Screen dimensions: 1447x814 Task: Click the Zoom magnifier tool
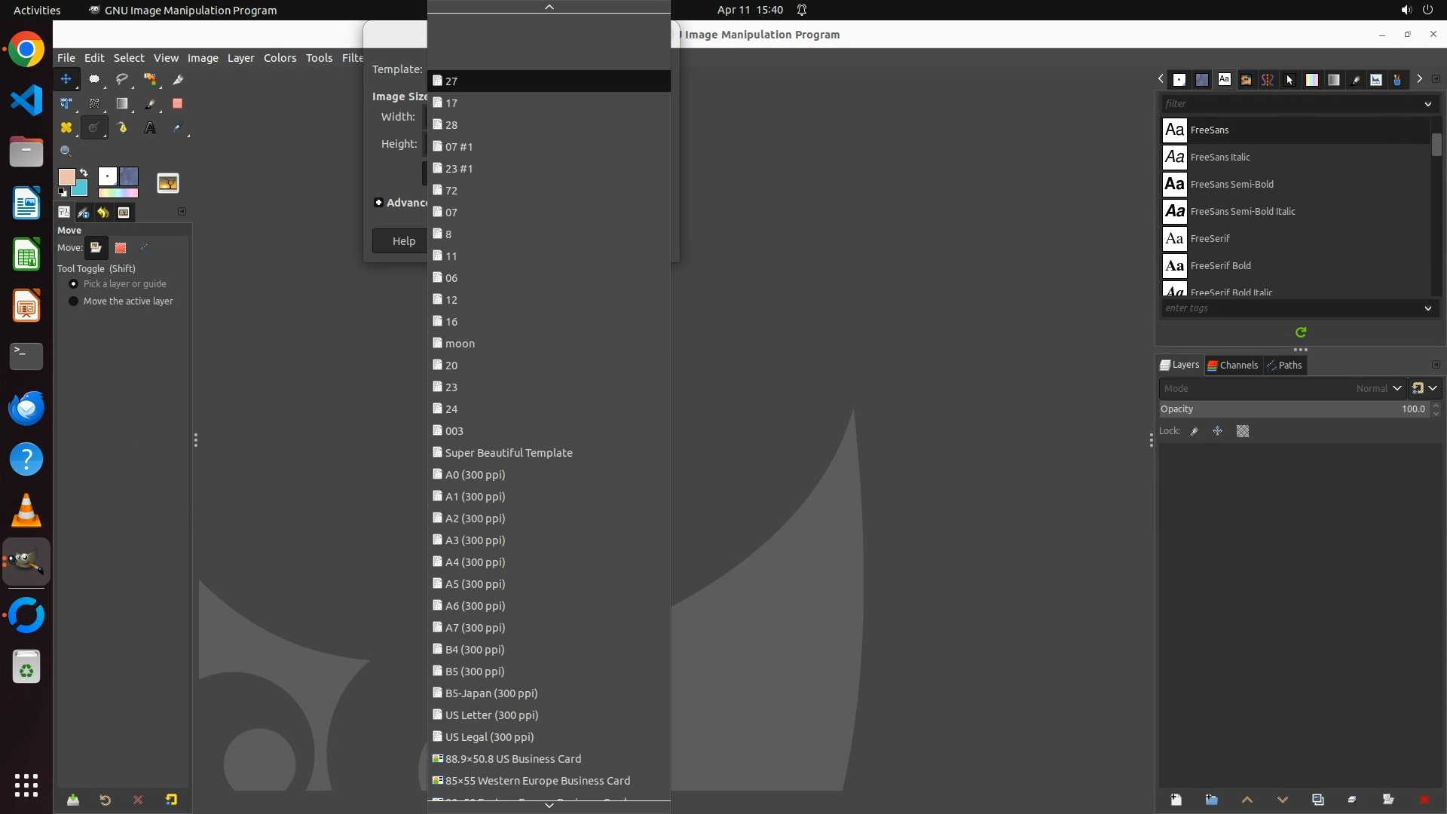66,151
